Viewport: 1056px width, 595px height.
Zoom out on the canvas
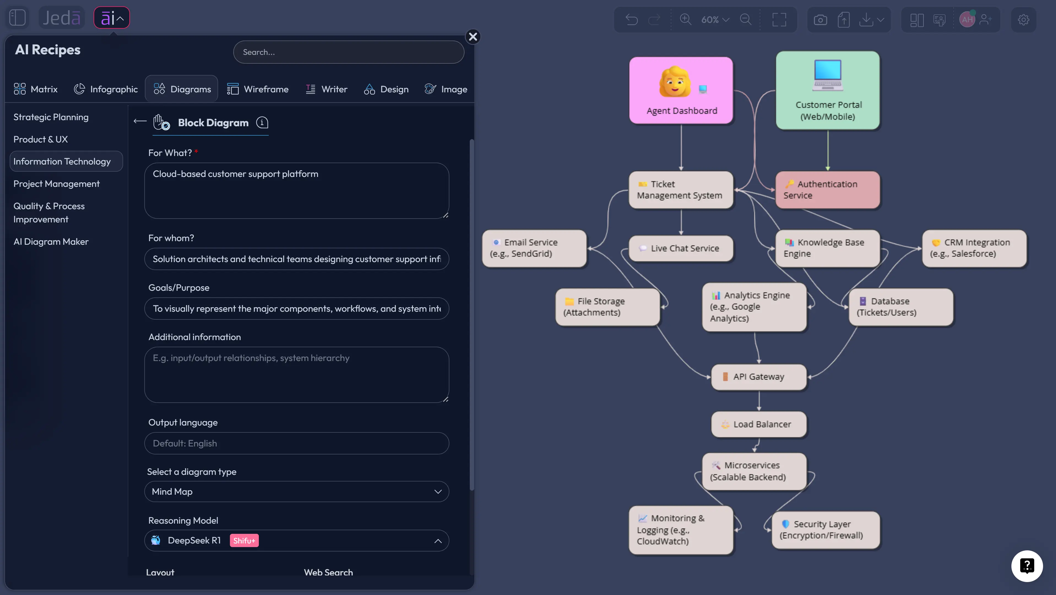pyautogui.click(x=746, y=19)
